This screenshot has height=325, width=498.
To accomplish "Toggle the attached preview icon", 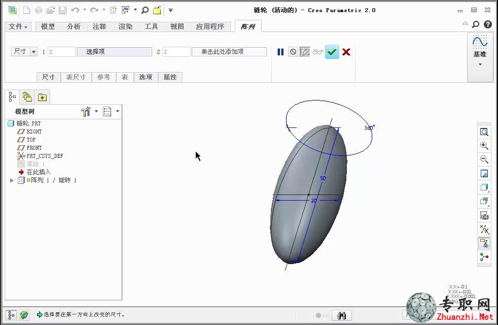I will tap(305, 52).
